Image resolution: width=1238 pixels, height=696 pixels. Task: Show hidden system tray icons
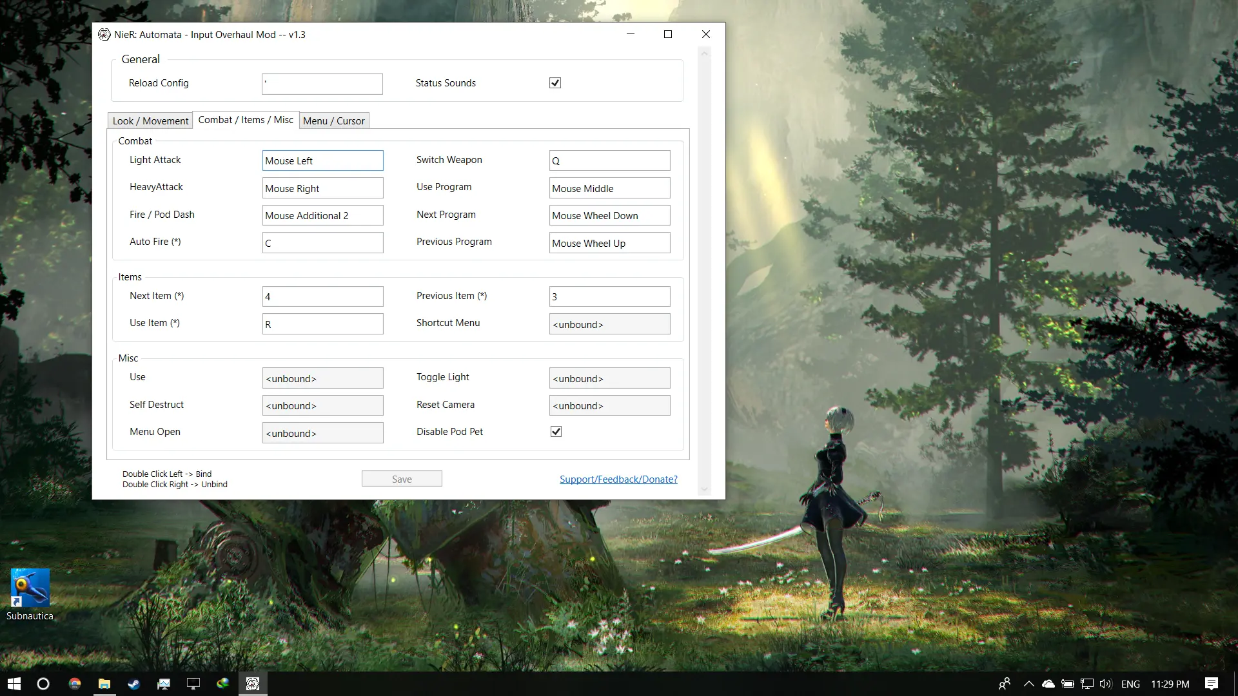tap(1029, 684)
